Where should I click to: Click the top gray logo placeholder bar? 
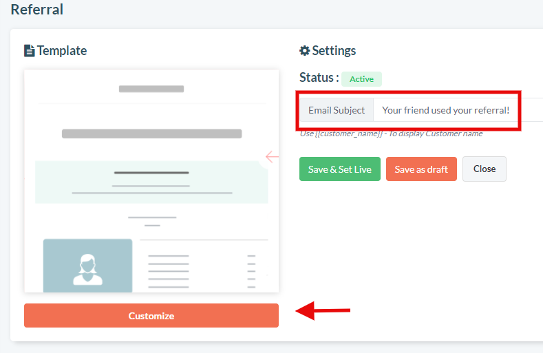pyautogui.click(x=151, y=89)
